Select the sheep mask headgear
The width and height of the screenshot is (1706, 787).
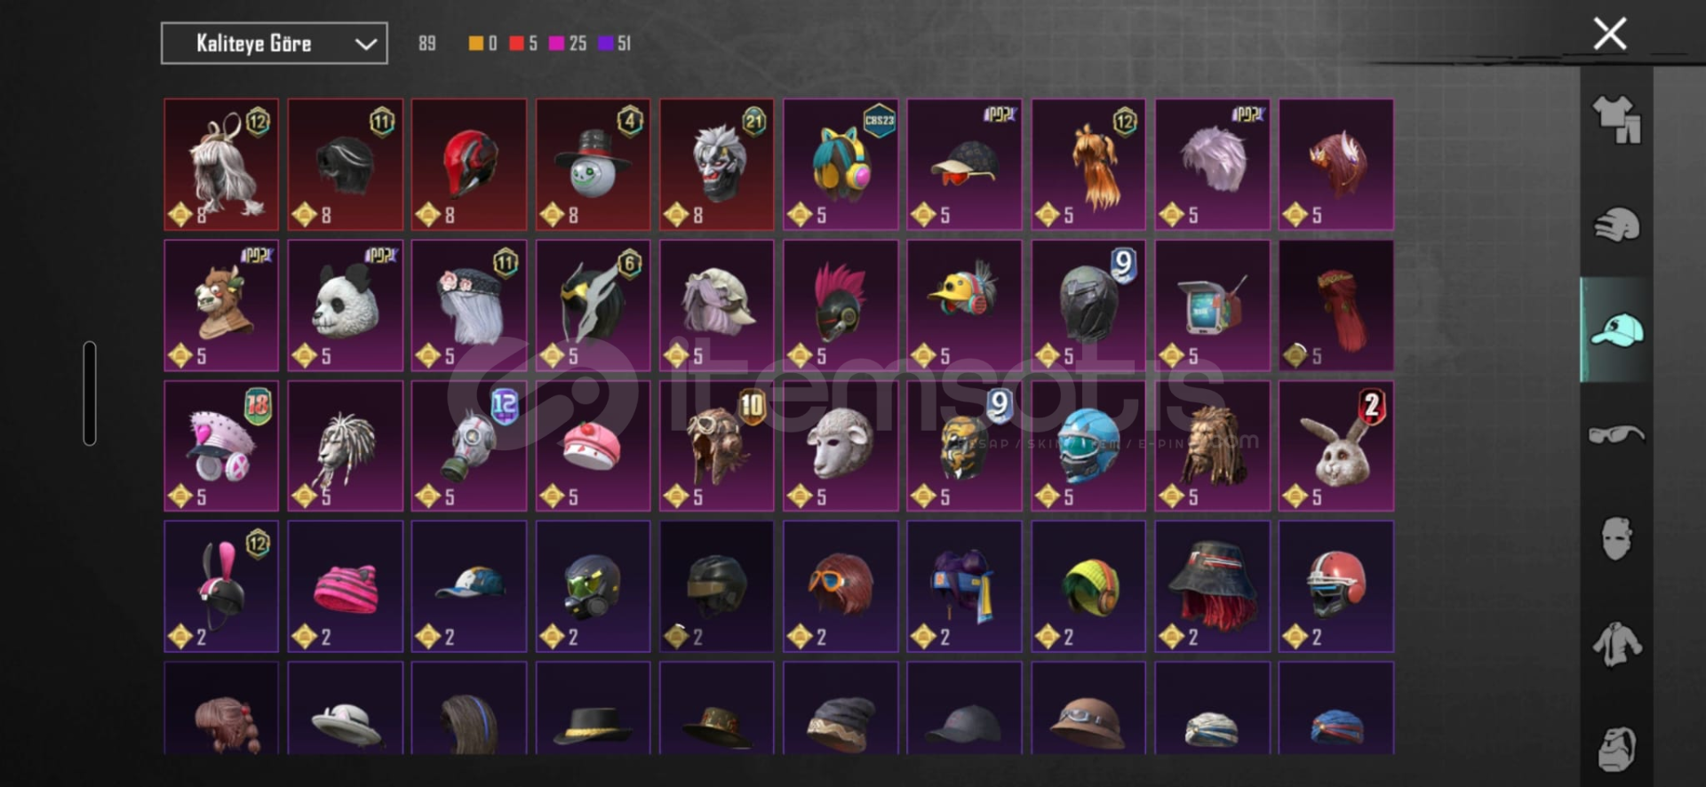click(x=840, y=446)
